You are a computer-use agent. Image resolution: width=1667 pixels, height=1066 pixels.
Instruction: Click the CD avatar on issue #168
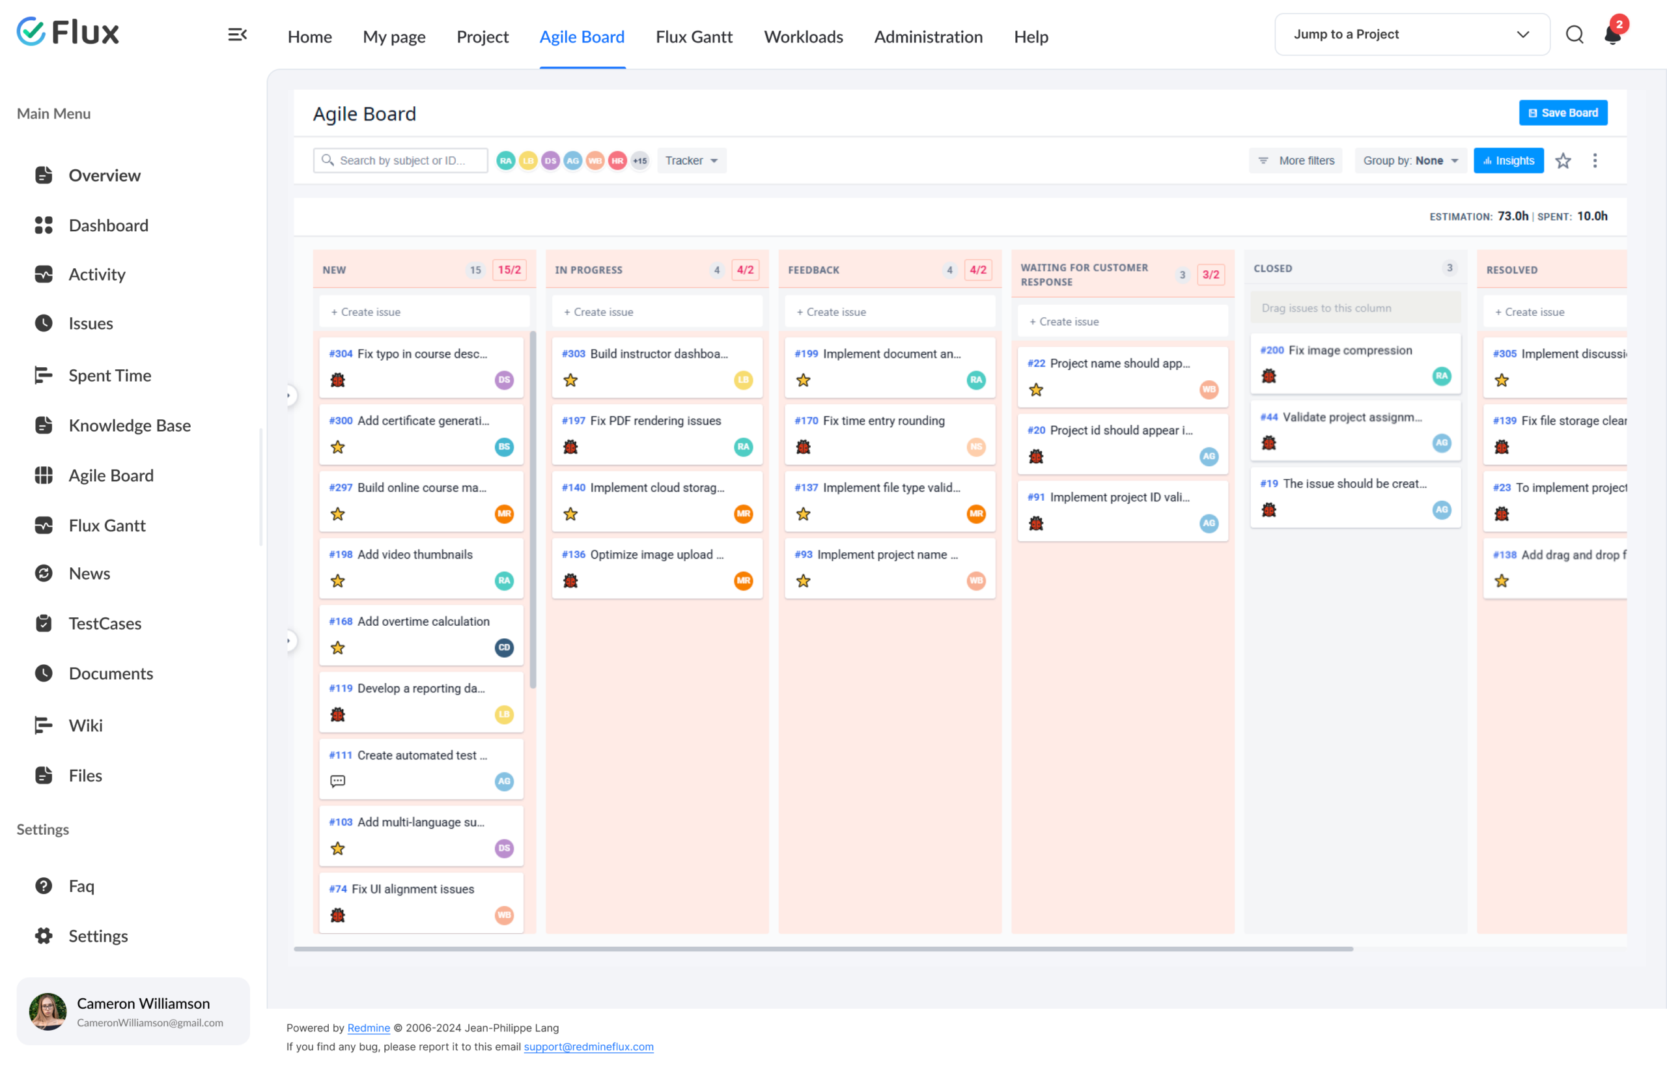coord(505,648)
